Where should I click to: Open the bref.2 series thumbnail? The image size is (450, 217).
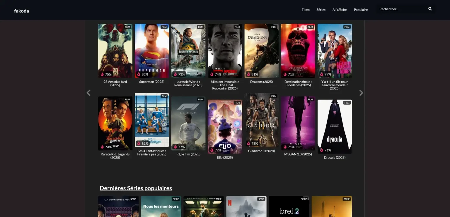point(289,206)
